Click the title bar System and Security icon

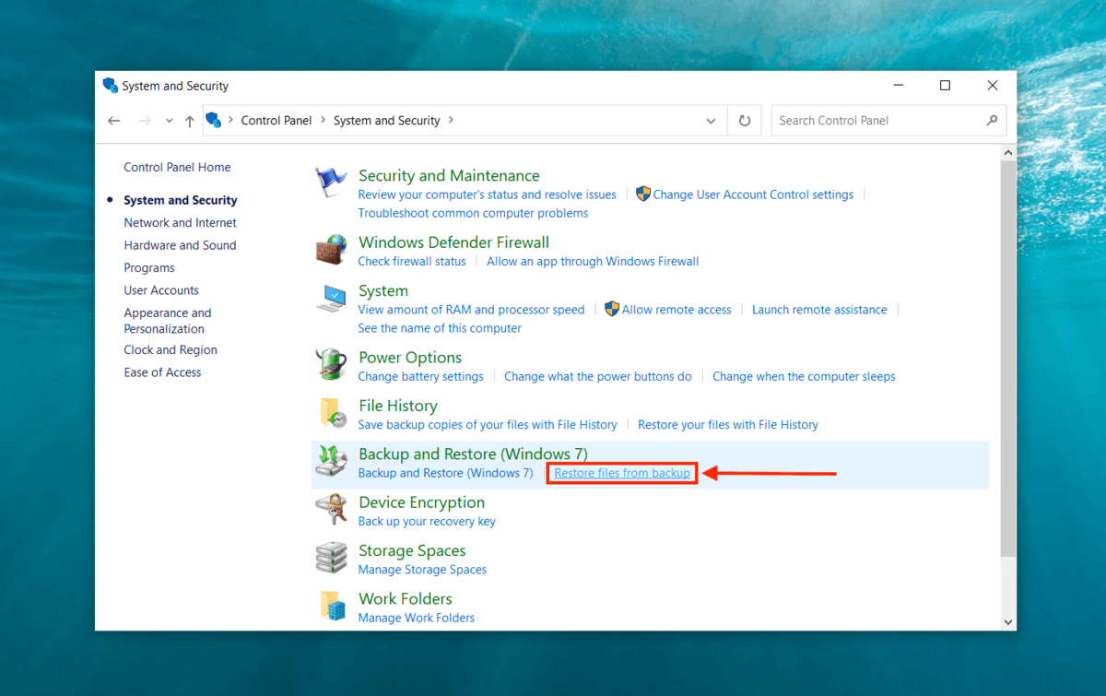[x=111, y=85]
